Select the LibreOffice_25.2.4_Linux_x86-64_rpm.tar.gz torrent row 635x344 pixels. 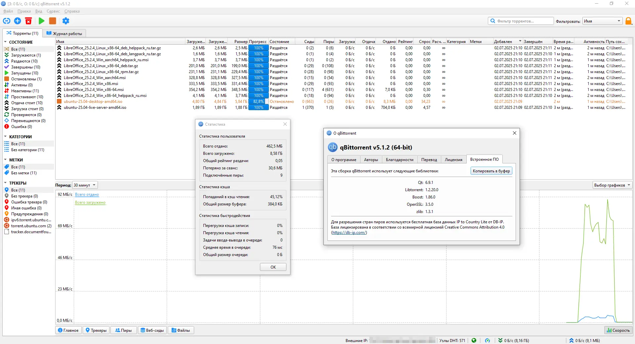click(x=341, y=72)
